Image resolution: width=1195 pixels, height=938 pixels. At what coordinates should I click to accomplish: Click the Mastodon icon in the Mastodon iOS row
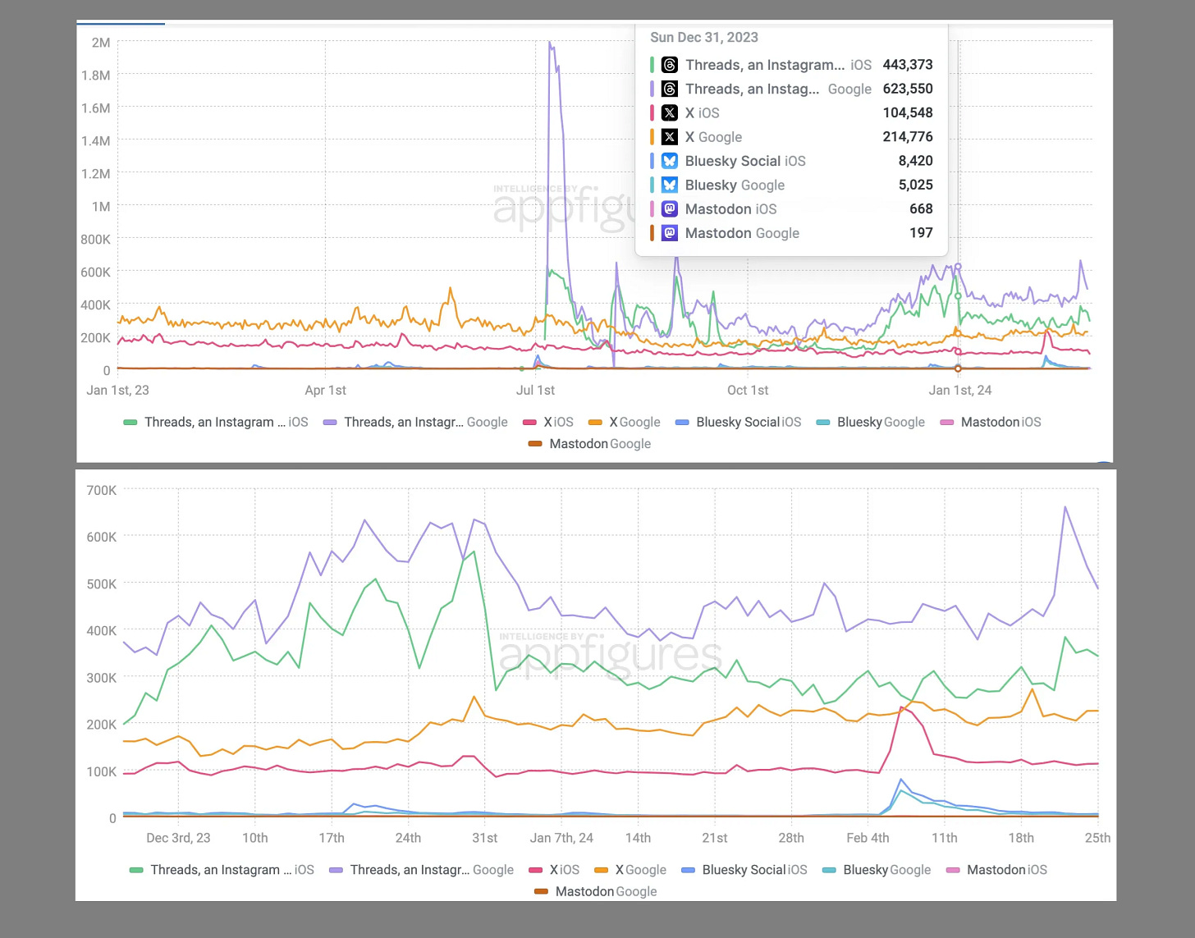[x=670, y=209]
